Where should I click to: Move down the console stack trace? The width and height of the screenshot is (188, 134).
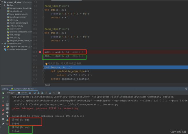click(x=7, y=101)
